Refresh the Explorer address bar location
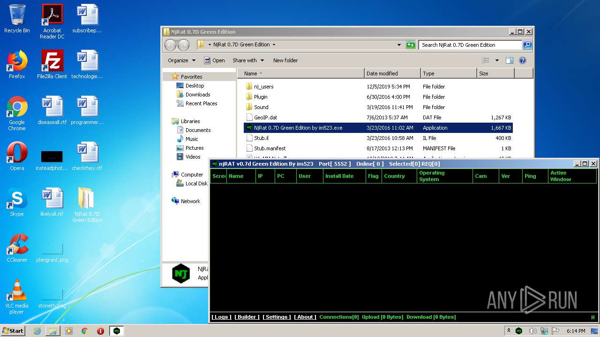 coord(411,45)
